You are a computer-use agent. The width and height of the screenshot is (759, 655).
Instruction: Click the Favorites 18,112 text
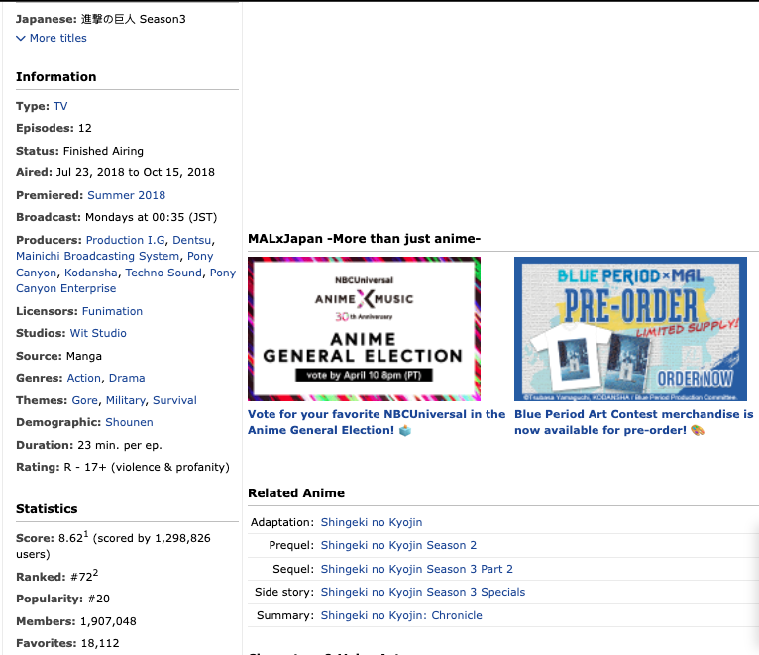pos(67,643)
